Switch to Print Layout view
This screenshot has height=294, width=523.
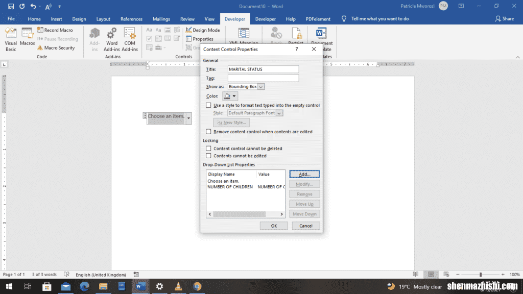coord(431,274)
